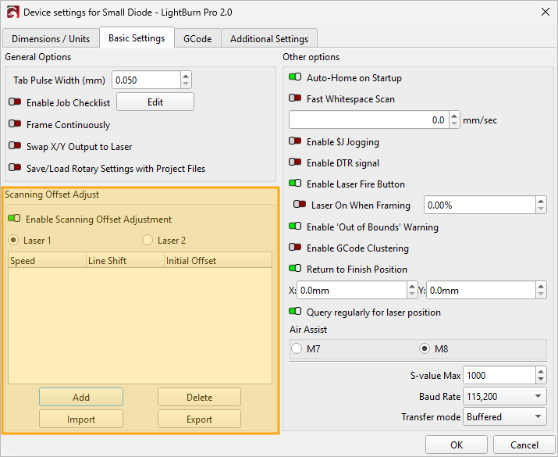
Task: Toggle Enable GCode Clustering switch
Action: [295, 248]
